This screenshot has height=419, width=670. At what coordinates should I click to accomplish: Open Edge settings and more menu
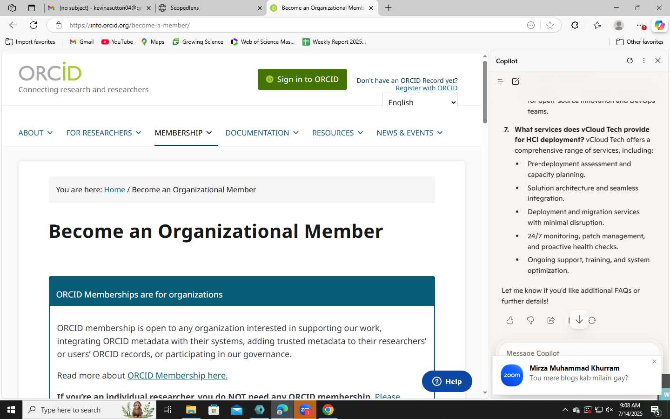pyautogui.click(x=641, y=25)
